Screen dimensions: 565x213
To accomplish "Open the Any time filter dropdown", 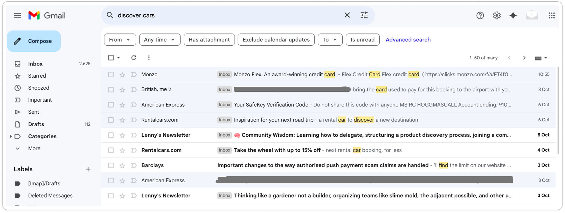I will pos(160,40).
